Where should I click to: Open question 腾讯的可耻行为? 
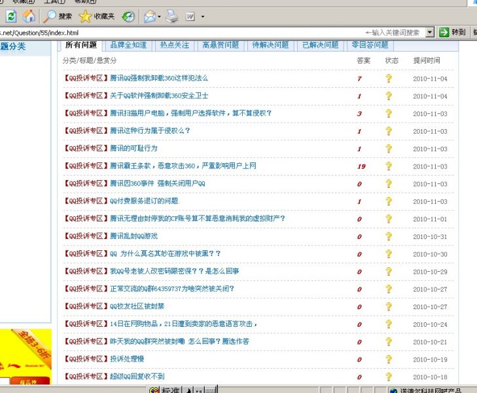point(133,149)
